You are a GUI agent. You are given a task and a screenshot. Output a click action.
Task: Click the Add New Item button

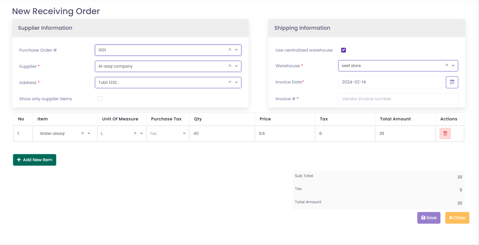pos(35,160)
